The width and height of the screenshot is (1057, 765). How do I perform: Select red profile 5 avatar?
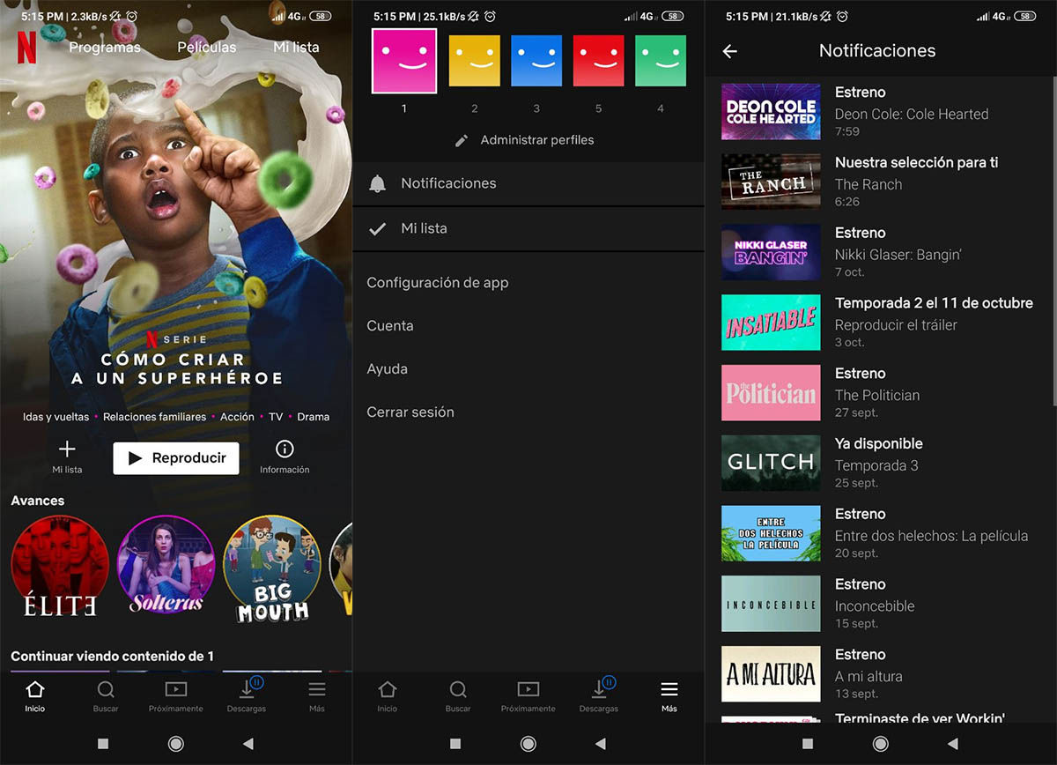coord(599,61)
